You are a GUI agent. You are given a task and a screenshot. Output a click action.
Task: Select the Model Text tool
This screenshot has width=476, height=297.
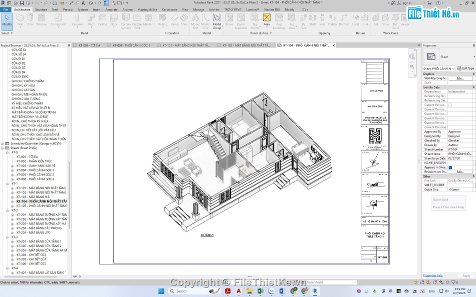(195, 21)
